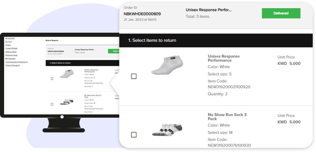Open Communication Preferences link
This screenshot has width=316, height=152.
pyautogui.click(x=16, y=62)
